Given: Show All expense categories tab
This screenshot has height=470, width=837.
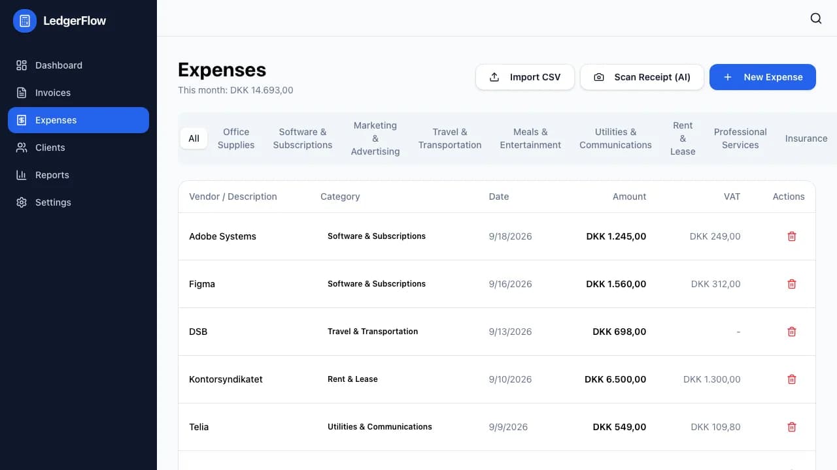Looking at the screenshot, I should 194,138.
